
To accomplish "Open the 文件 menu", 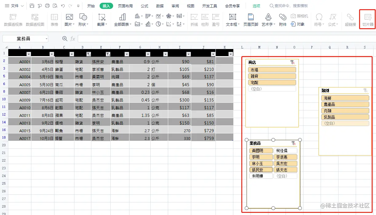I will (14, 5).
